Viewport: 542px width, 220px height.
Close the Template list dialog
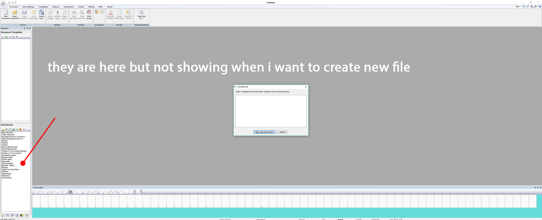coord(306,87)
